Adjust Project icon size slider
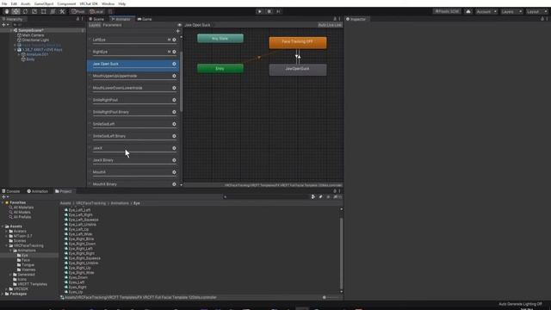 pyautogui.click(x=331, y=297)
